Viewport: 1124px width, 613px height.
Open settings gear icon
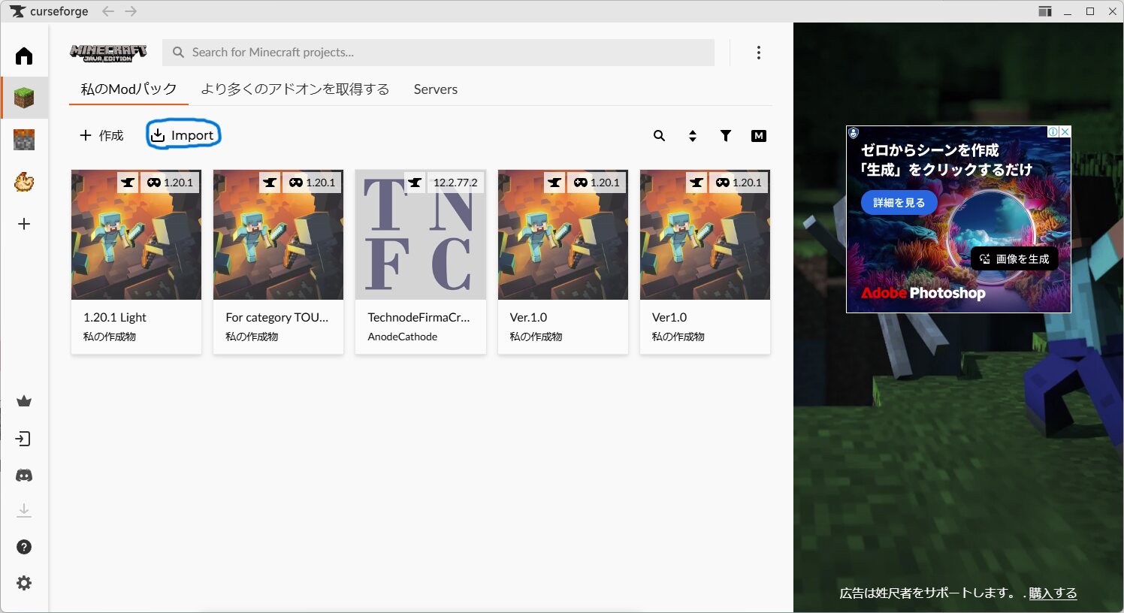click(x=24, y=583)
